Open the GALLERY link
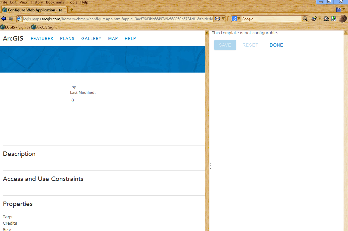348x231 pixels. (x=91, y=39)
